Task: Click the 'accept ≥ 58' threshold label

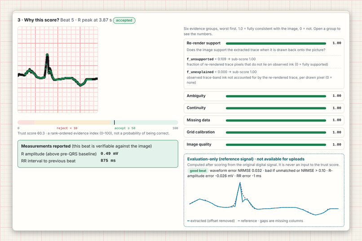Action: 125,128
